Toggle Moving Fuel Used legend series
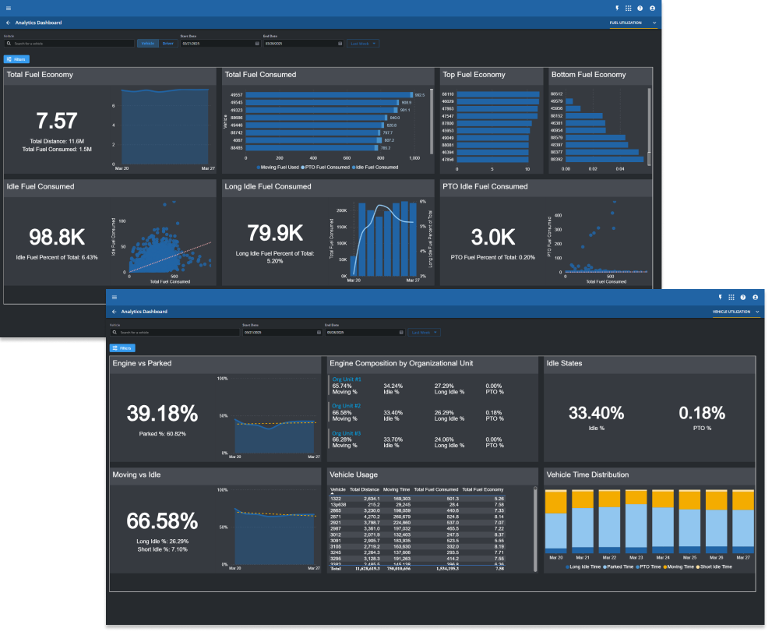Screen dimensions: 779x635 click(278, 167)
